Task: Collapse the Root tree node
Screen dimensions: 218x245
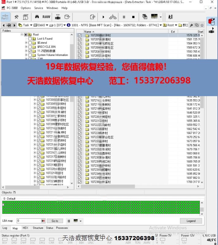Action: click(22, 35)
